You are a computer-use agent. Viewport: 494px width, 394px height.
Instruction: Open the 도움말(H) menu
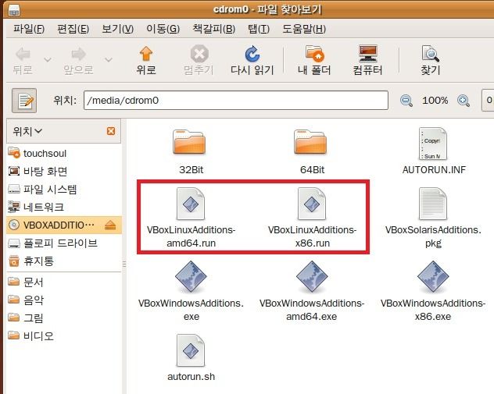coord(304,29)
